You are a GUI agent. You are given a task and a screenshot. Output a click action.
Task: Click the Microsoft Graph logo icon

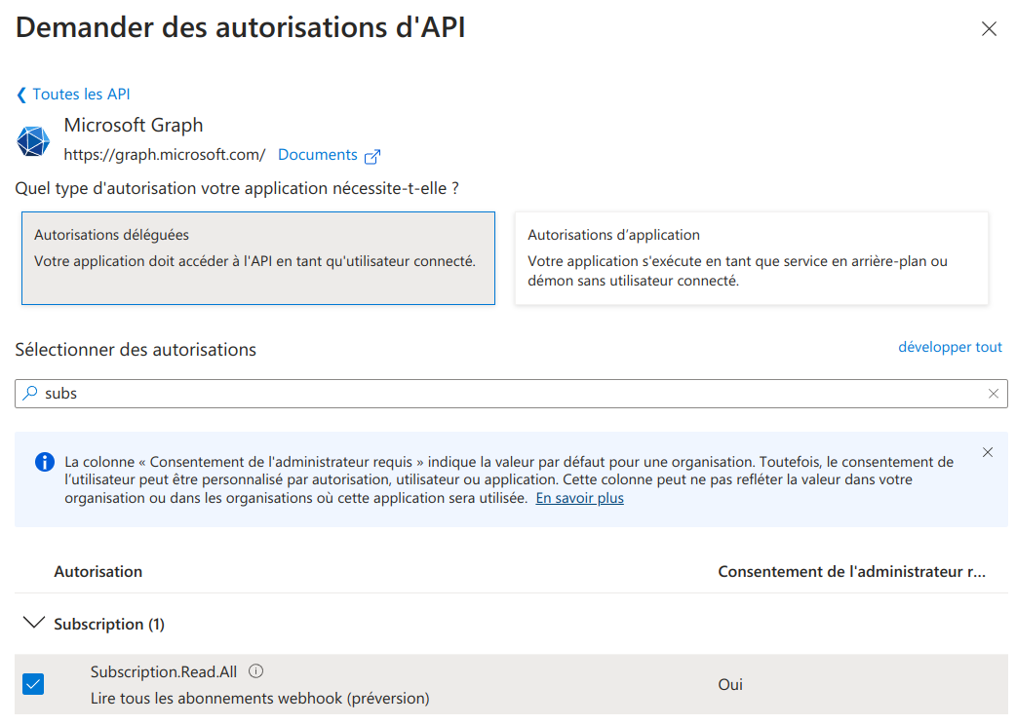tap(33, 141)
